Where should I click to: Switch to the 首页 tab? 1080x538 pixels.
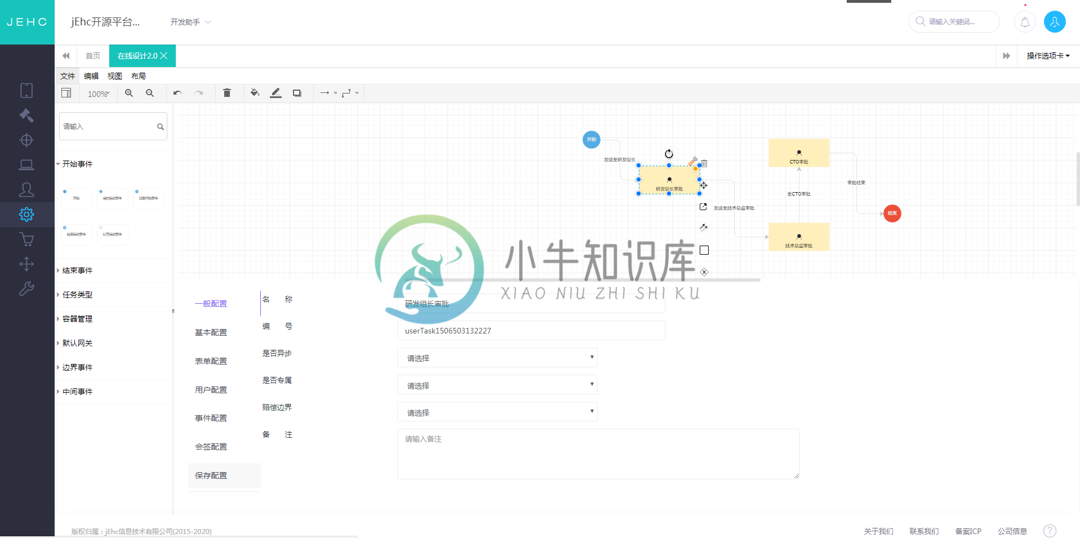point(93,56)
